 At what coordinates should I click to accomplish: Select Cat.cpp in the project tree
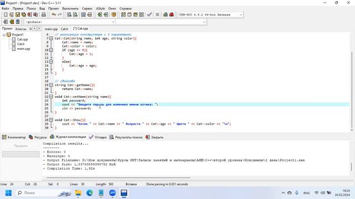[22, 39]
